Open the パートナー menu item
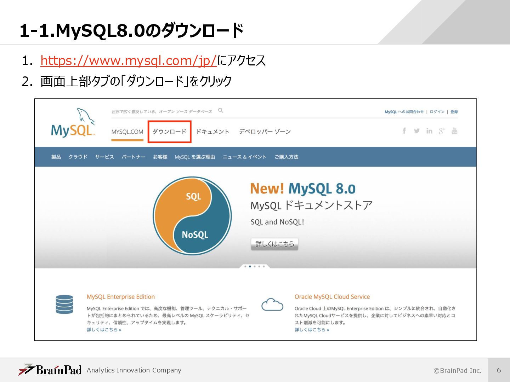This screenshot has width=510, height=382. pos(134,157)
